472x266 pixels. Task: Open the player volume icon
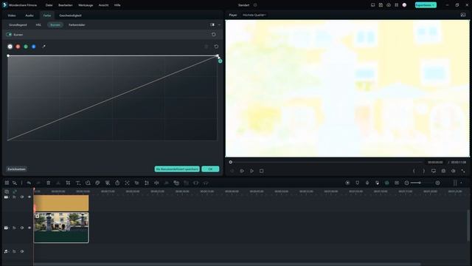(454, 171)
